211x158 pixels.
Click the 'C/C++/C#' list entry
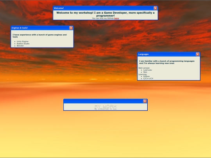(148, 78)
